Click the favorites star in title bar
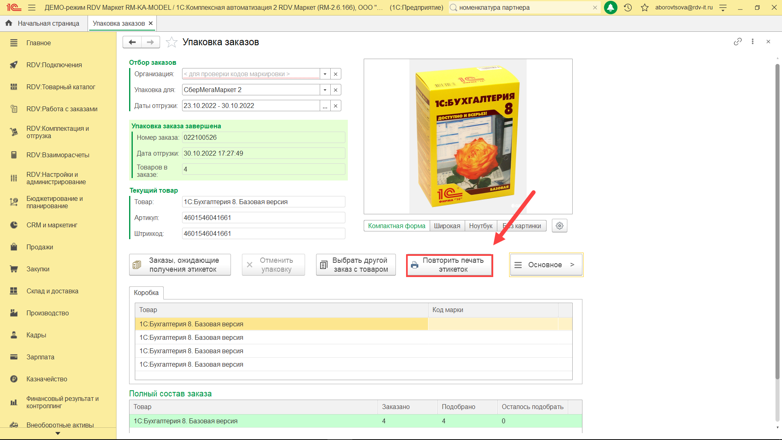Screen dimensions: 782x440 pos(644,7)
